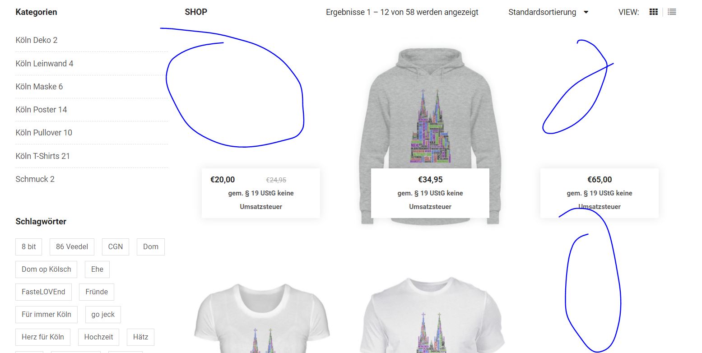Open the Köln Pullover category
The image size is (702, 353).
pyautogui.click(x=44, y=133)
